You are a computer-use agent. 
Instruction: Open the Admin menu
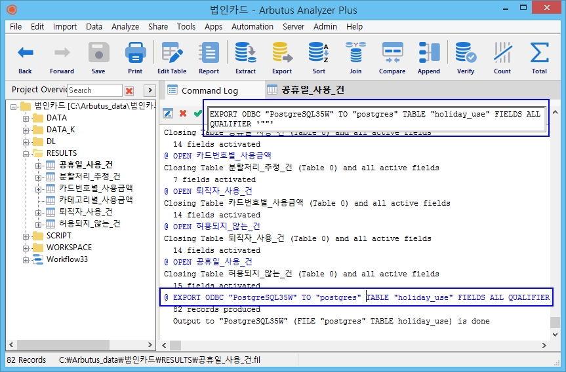click(x=325, y=27)
